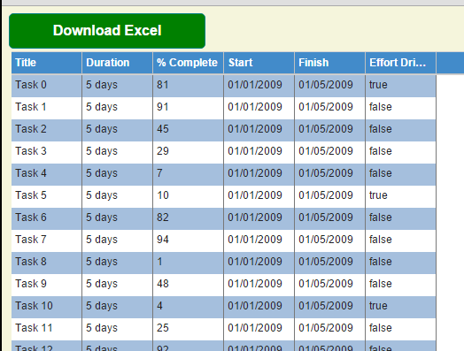Click Task 9 start date 01/01/2009
Screen dimensions: 464x351
259,286
